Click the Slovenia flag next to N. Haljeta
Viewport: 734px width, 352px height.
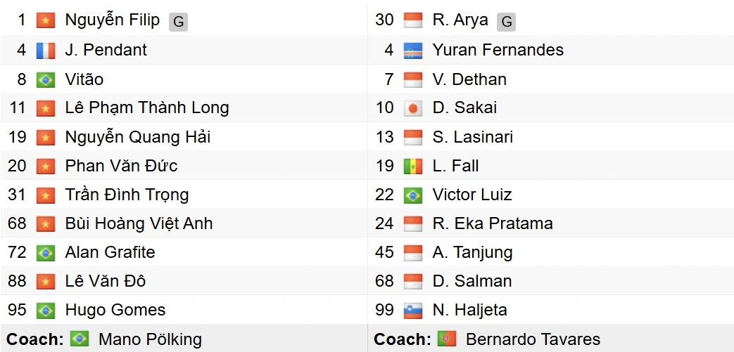pos(413,311)
